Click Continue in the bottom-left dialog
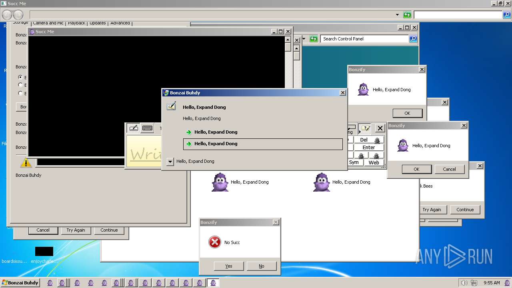512x288 pixels. (109, 230)
